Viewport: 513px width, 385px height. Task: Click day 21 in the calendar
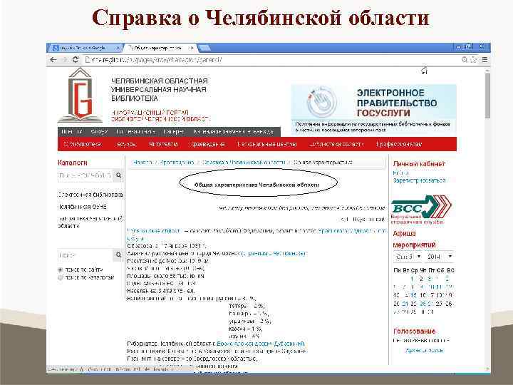405,304
